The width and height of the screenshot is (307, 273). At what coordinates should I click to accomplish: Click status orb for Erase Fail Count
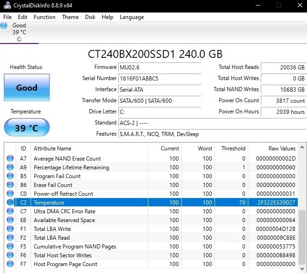[10, 185]
